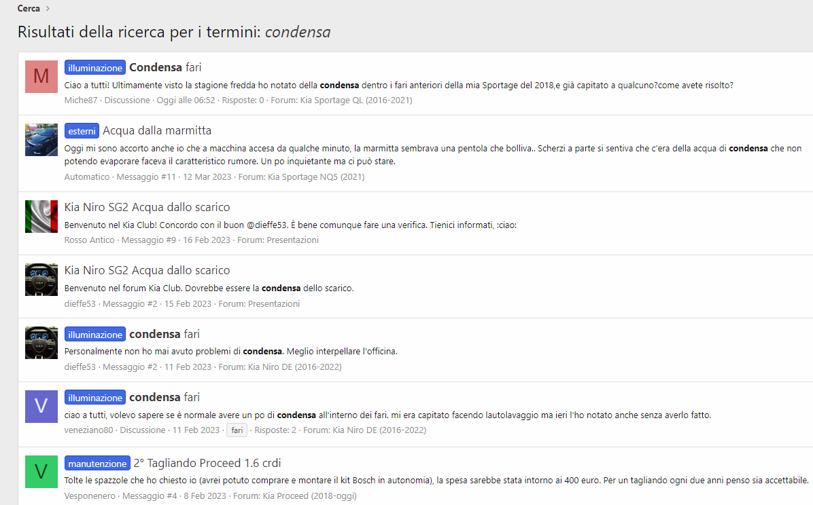The height and width of the screenshot is (505, 813).
Task: Open Automatico user profile link
Action: click(87, 176)
